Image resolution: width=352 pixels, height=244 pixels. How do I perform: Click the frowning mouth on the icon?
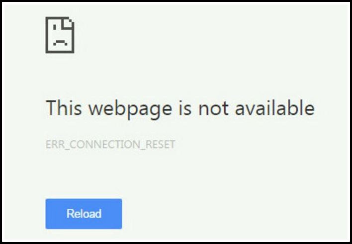(60, 43)
